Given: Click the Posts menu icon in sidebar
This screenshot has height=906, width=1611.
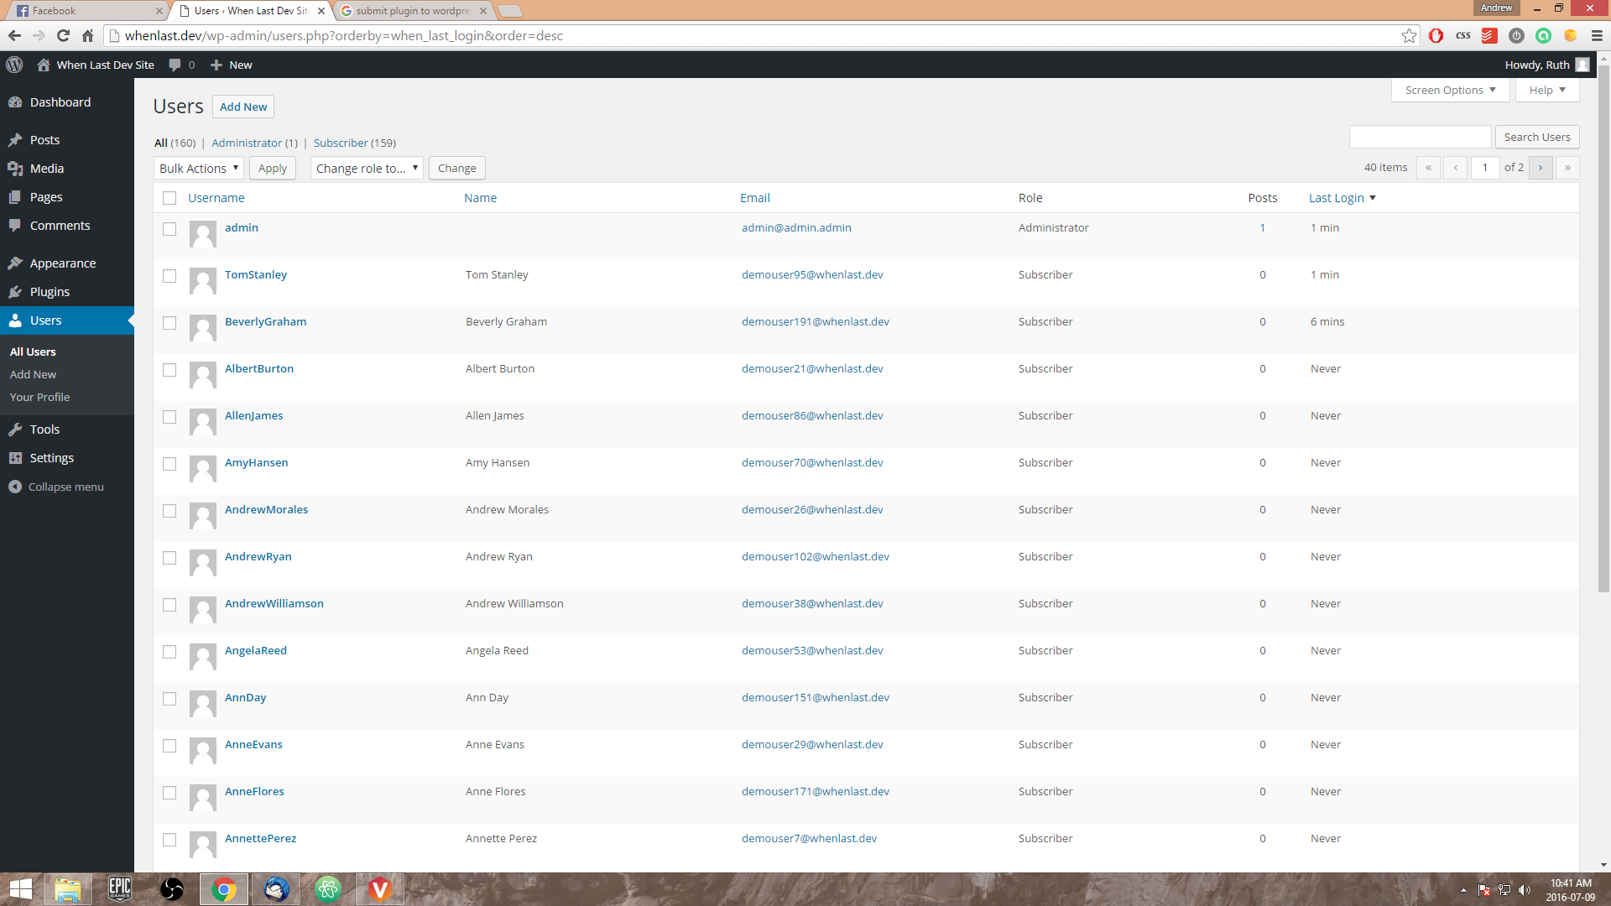Looking at the screenshot, I should pos(15,138).
